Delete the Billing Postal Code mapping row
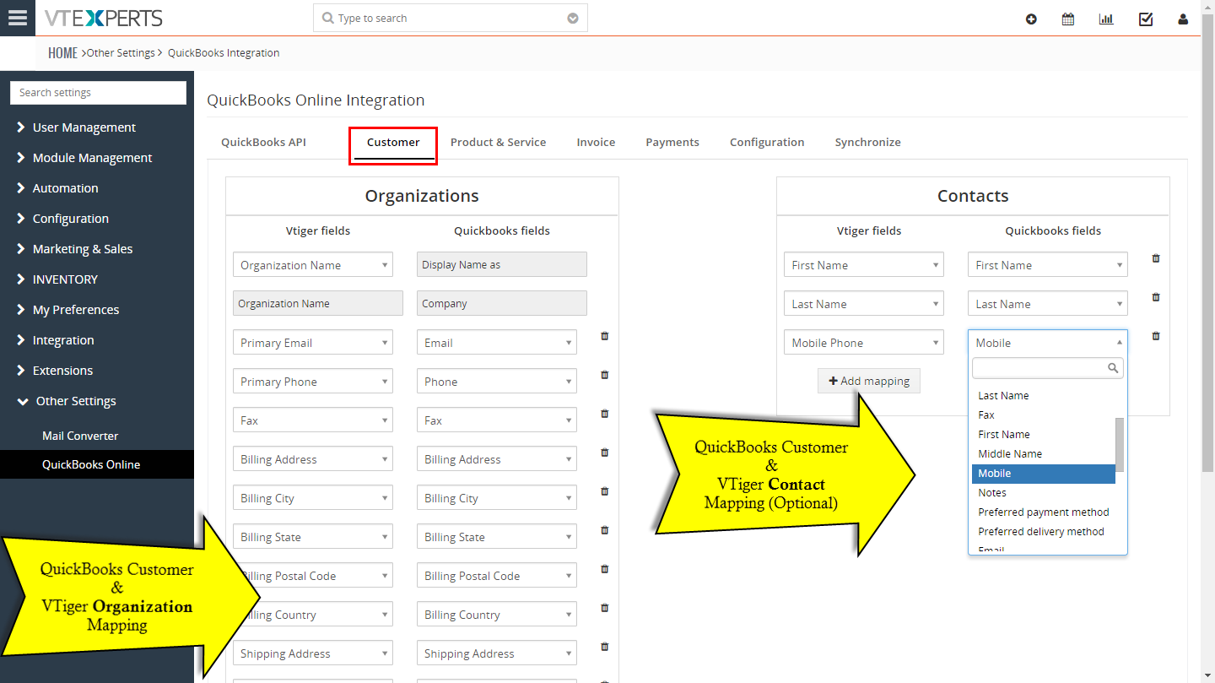The height and width of the screenshot is (683, 1215). pyautogui.click(x=605, y=569)
